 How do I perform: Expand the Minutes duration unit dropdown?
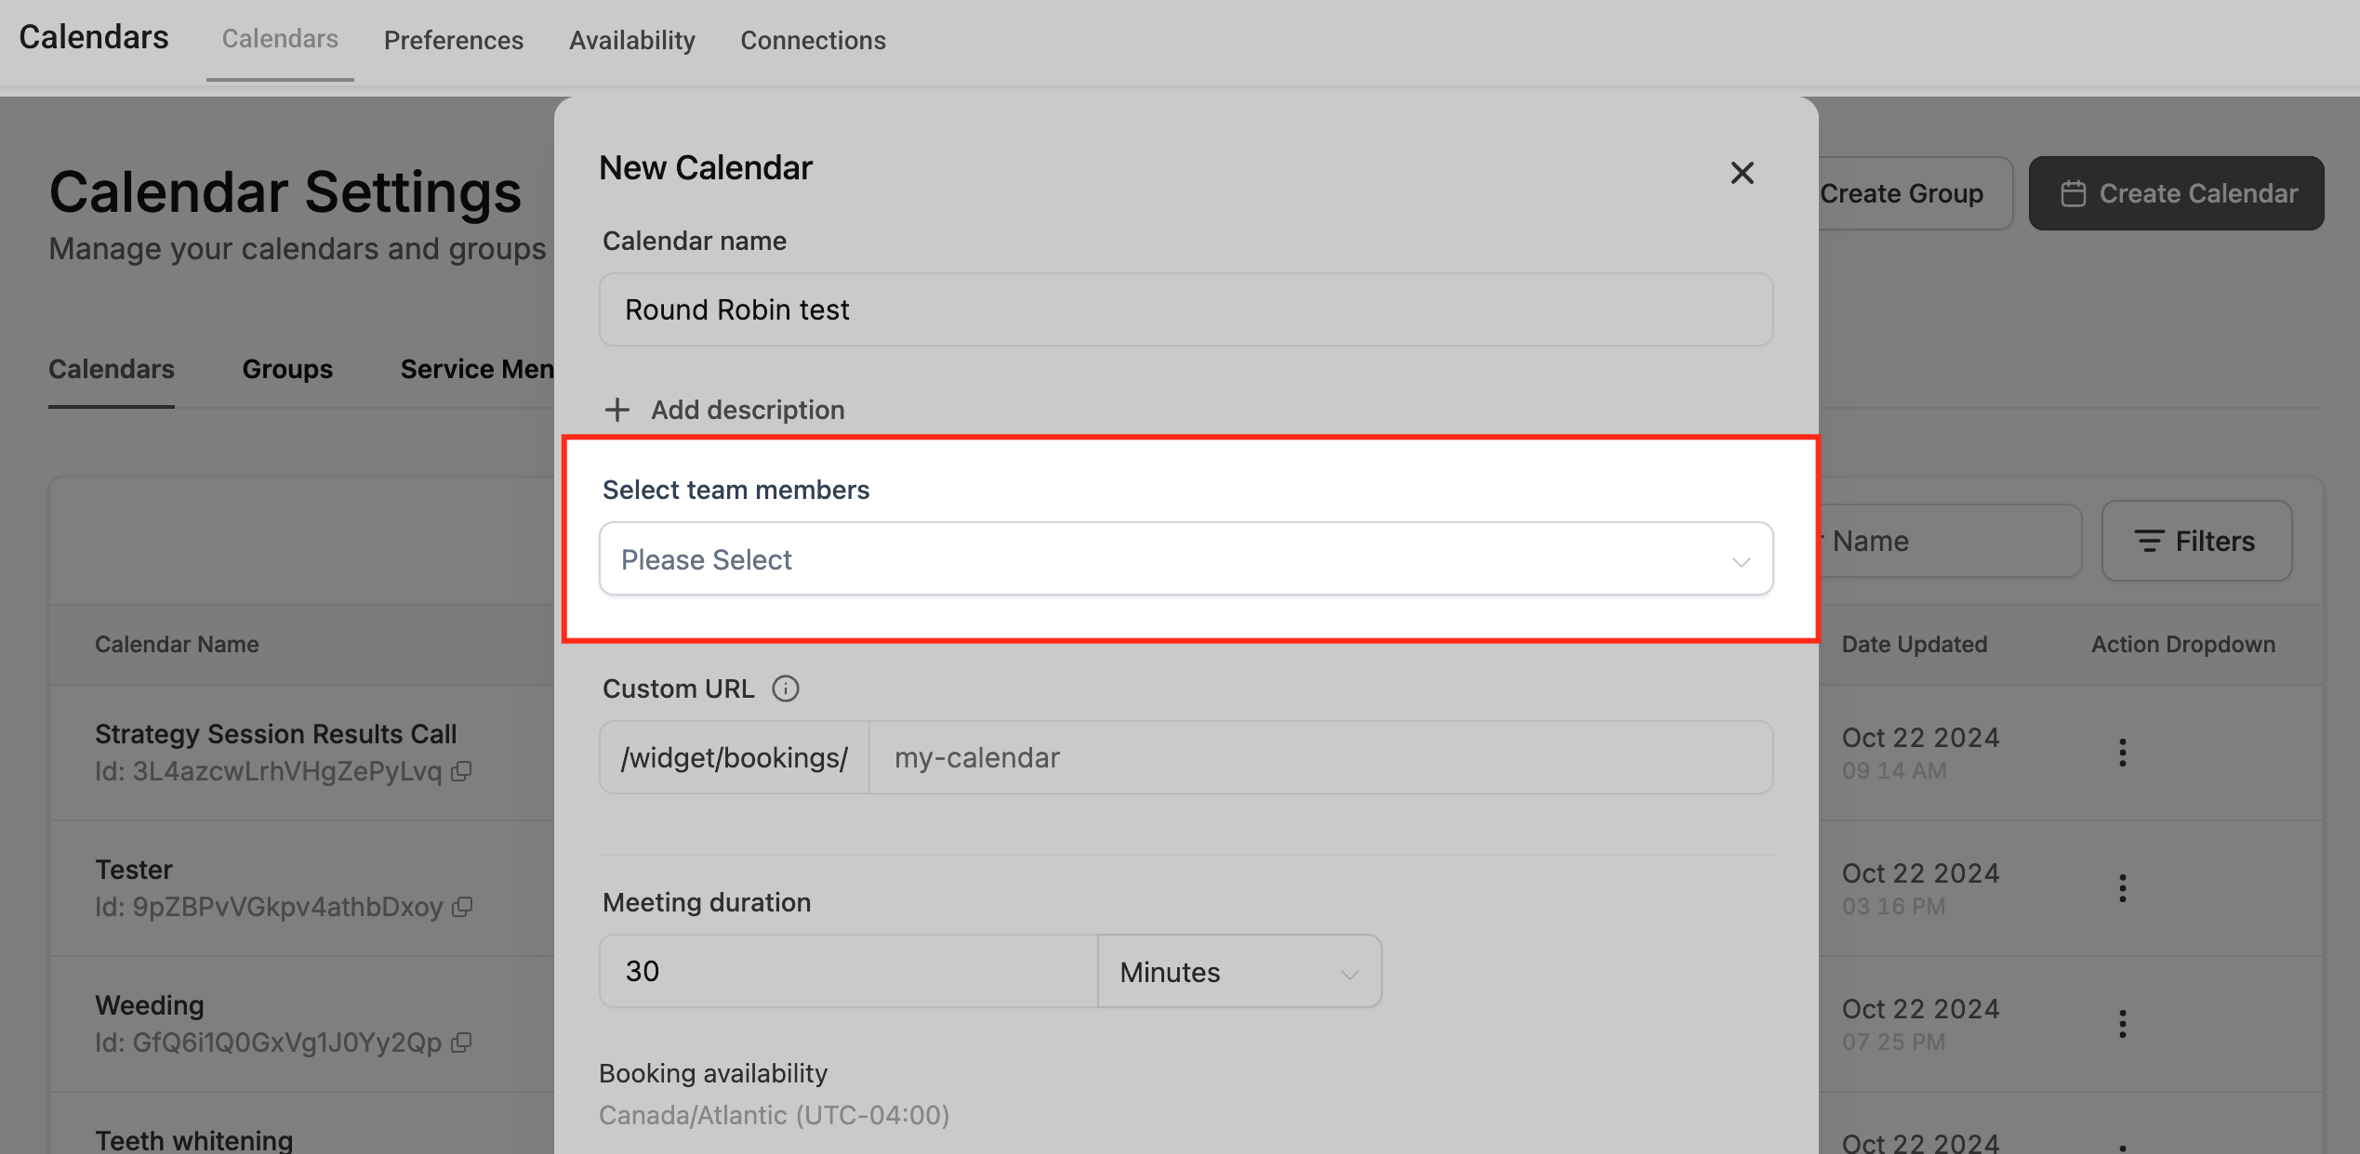1239,972
